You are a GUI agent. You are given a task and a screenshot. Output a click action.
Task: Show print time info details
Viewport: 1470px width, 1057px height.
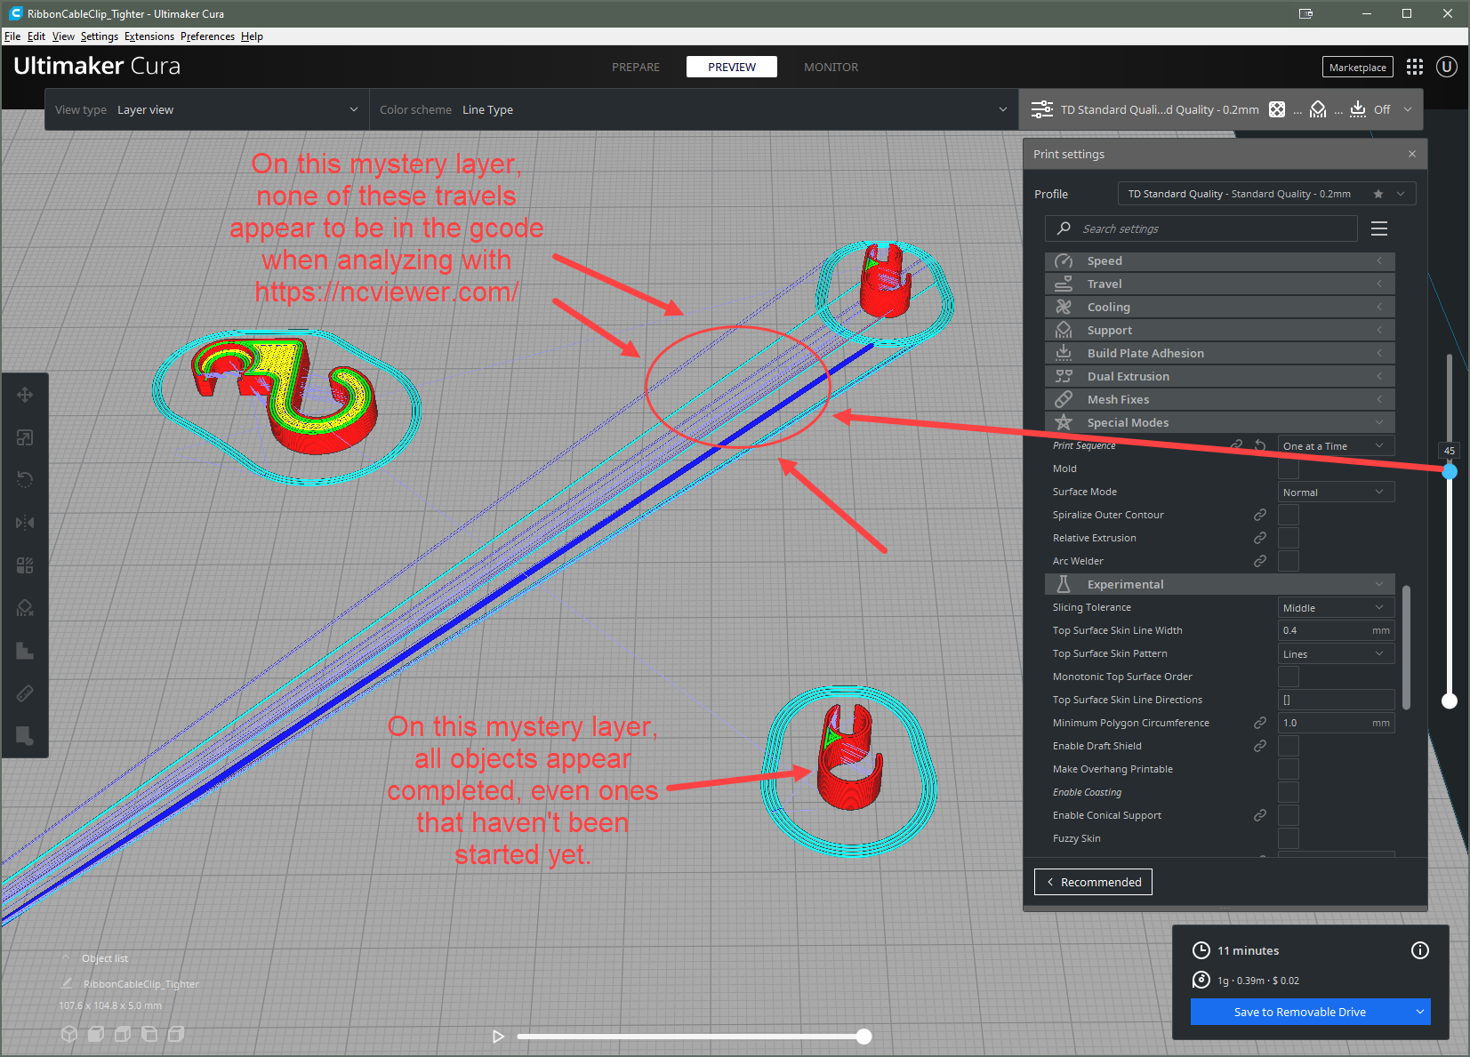point(1420,950)
